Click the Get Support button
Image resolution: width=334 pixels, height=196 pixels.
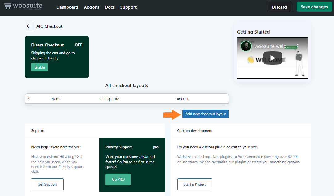pyautogui.click(x=47, y=184)
